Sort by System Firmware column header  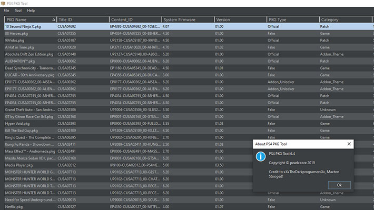coord(188,19)
